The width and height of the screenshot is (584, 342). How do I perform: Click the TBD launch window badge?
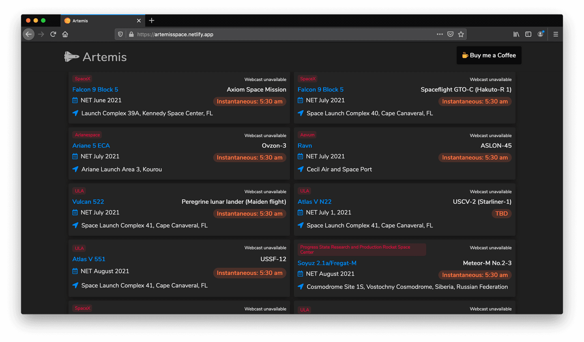point(501,214)
